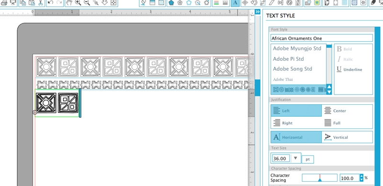Viewport: 383px width, 186px height.
Task: Toggle Bold text formatting
Action: (x=344, y=49)
